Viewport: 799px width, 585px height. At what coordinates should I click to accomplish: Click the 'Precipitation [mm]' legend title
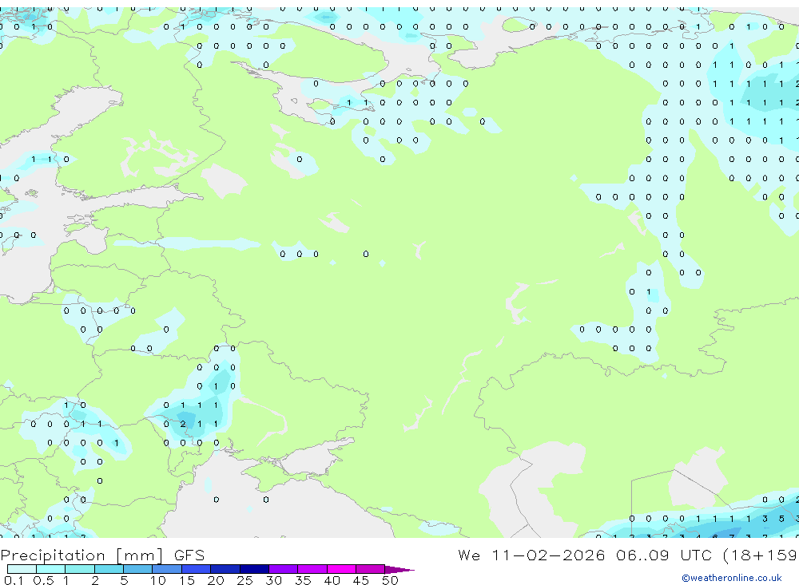tap(81, 555)
